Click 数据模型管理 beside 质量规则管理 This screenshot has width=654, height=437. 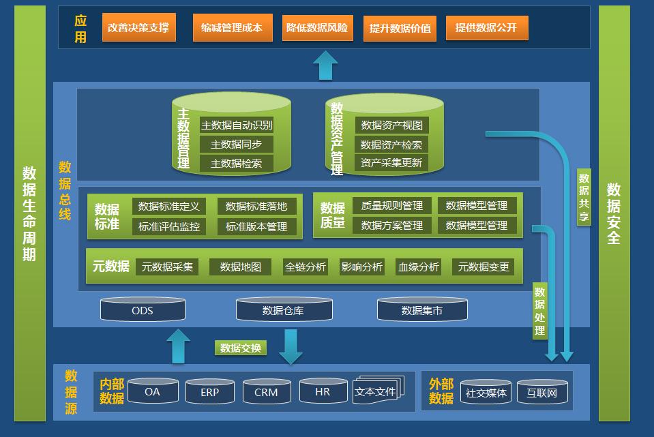(x=477, y=206)
